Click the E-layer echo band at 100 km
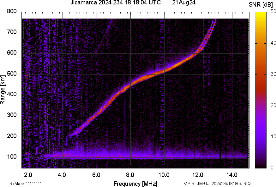Image resolution: width=276 pixels, height=187 pixels. click(x=141, y=157)
